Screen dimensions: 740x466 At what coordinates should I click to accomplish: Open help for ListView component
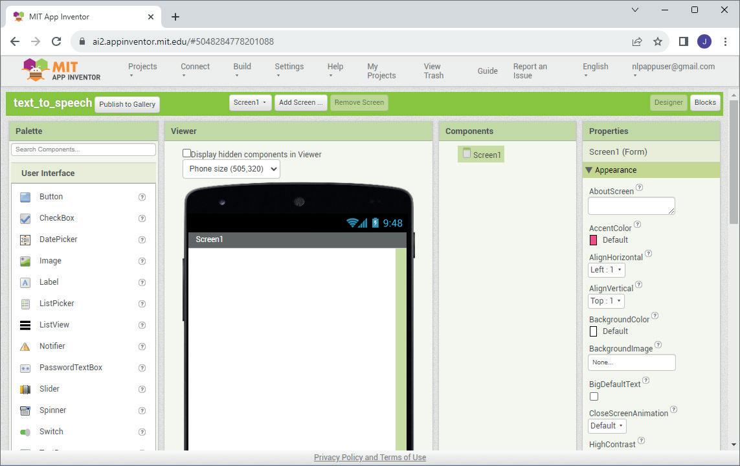(142, 325)
